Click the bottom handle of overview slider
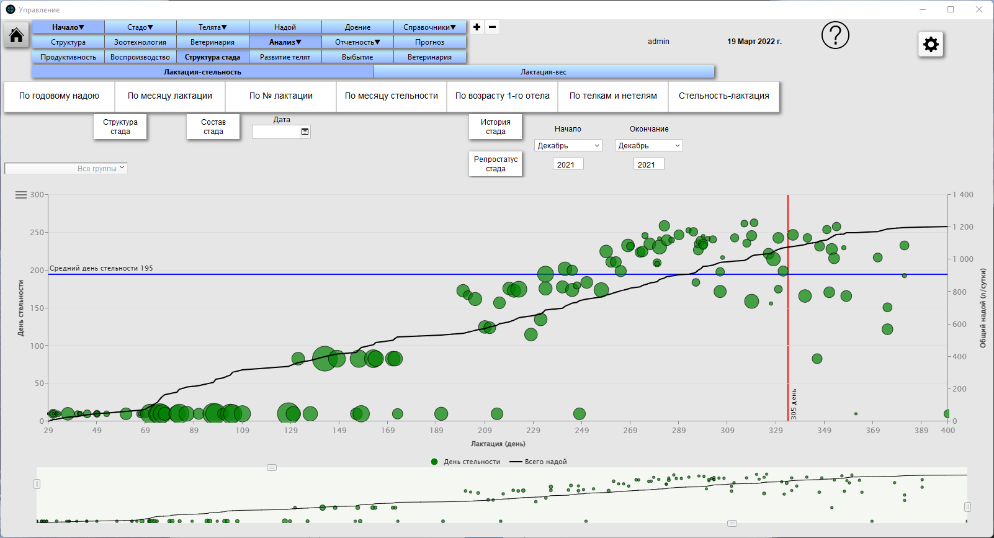 coord(732,523)
